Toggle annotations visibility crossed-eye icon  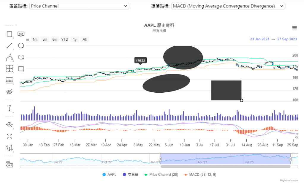click(x=9, y=92)
